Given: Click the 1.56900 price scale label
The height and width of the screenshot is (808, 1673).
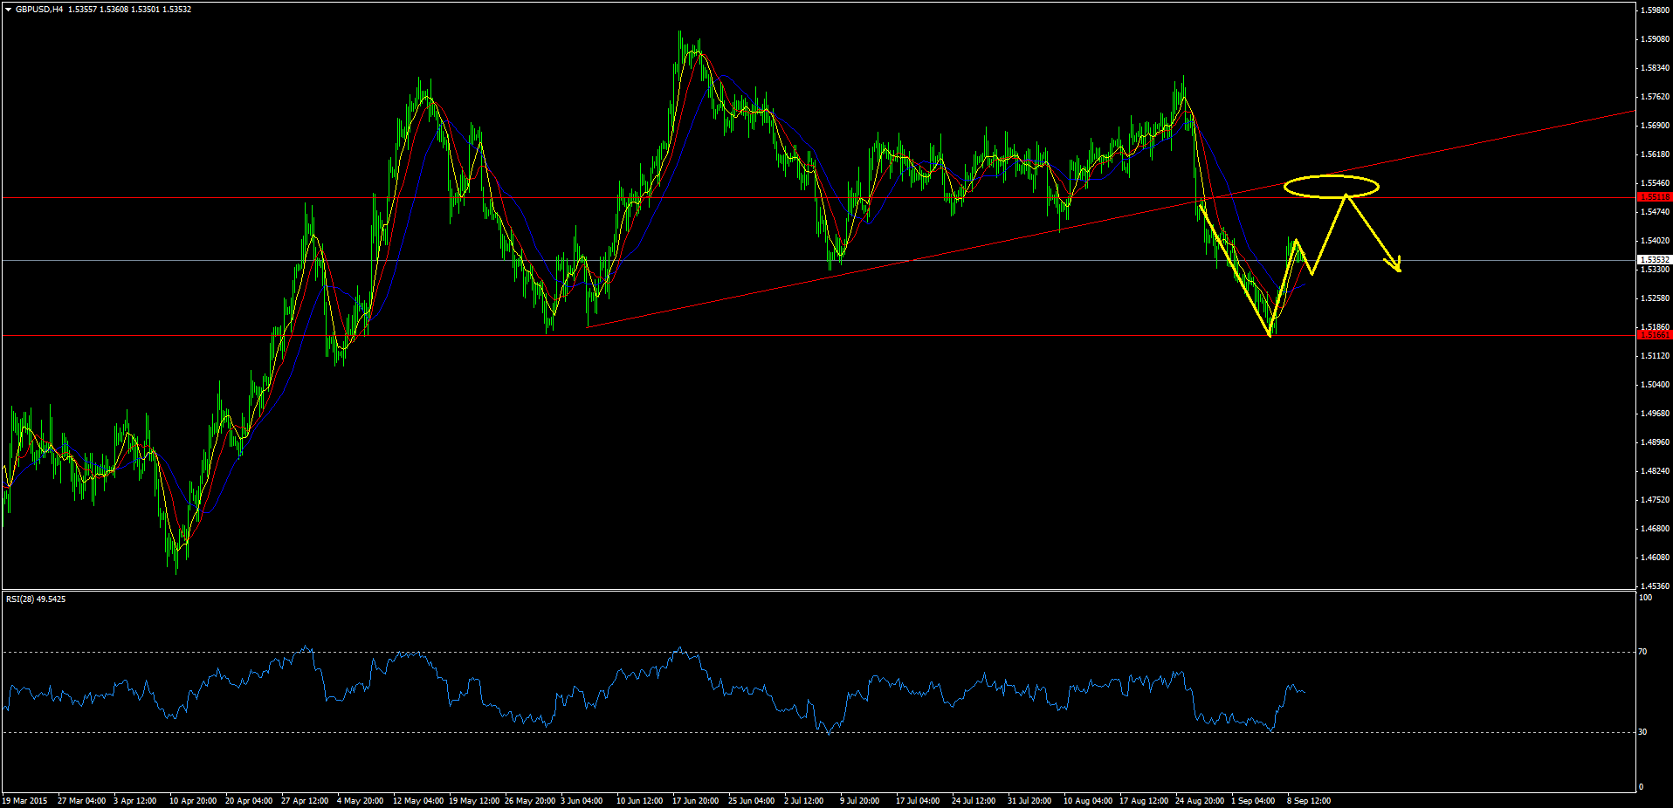Looking at the screenshot, I should [x=1656, y=126].
